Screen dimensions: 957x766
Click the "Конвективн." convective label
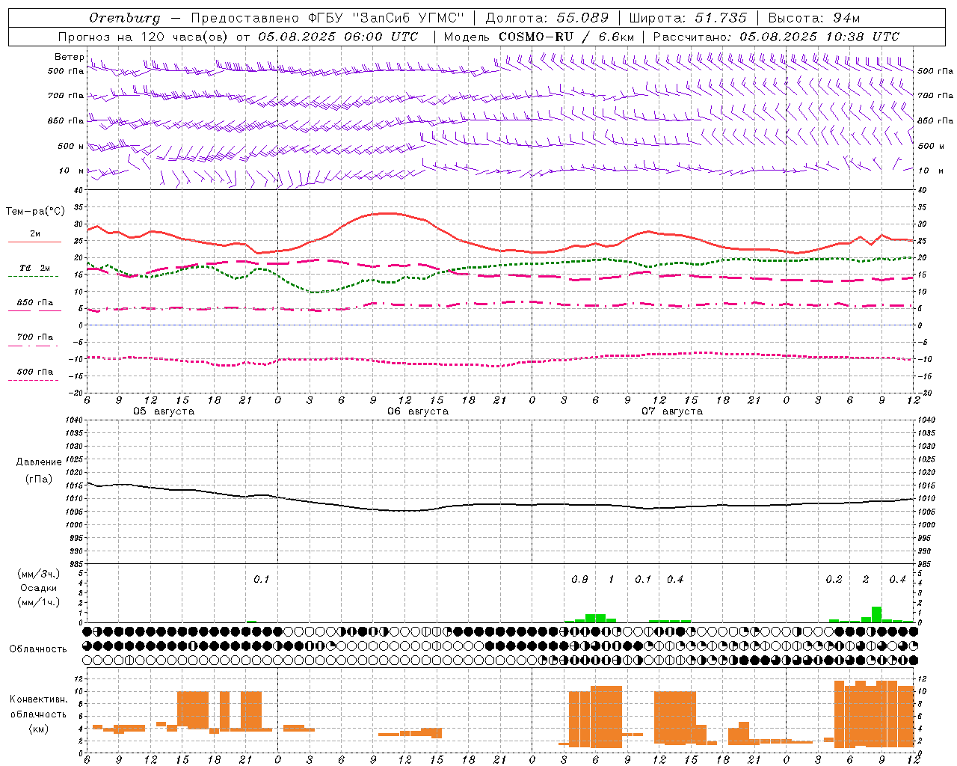(x=38, y=699)
